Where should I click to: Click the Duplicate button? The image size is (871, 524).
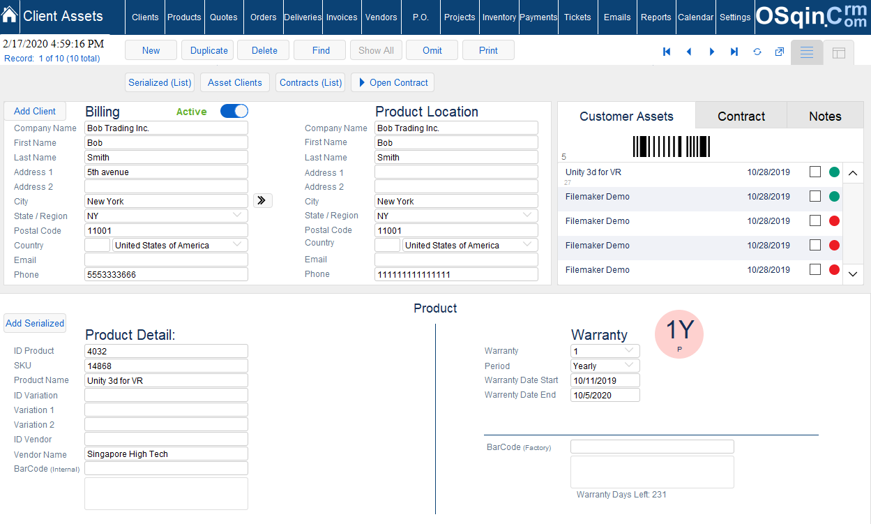click(x=209, y=50)
